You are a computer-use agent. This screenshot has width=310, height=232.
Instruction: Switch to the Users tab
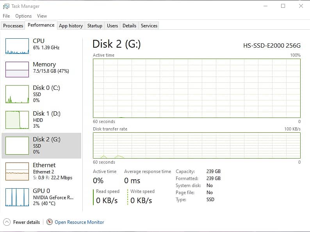[x=112, y=26]
